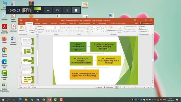Select the triangle shape in shapes gallery
This screenshot has width=181, height=102.
click(92, 29)
